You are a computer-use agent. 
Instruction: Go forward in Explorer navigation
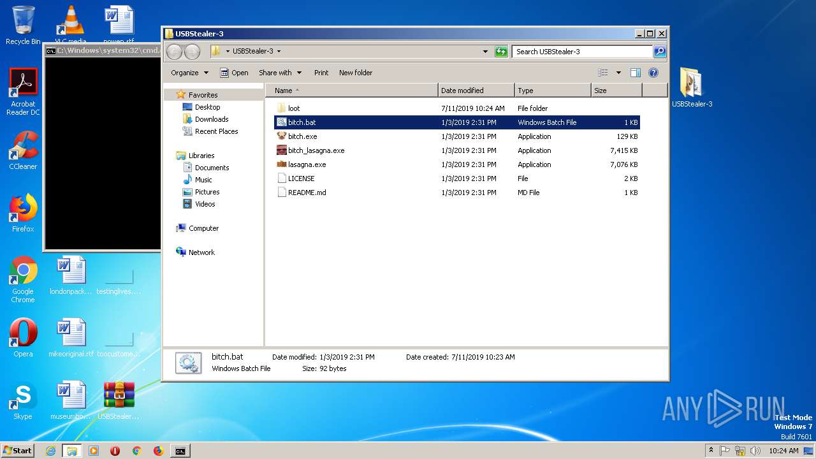pos(192,52)
